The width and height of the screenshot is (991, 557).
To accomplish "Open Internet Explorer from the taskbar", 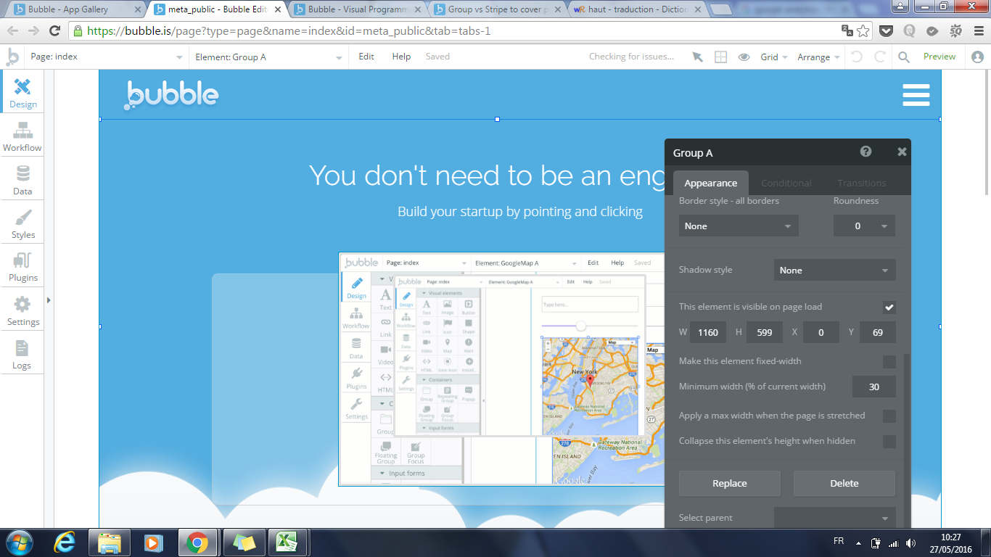I will (65, 542).
